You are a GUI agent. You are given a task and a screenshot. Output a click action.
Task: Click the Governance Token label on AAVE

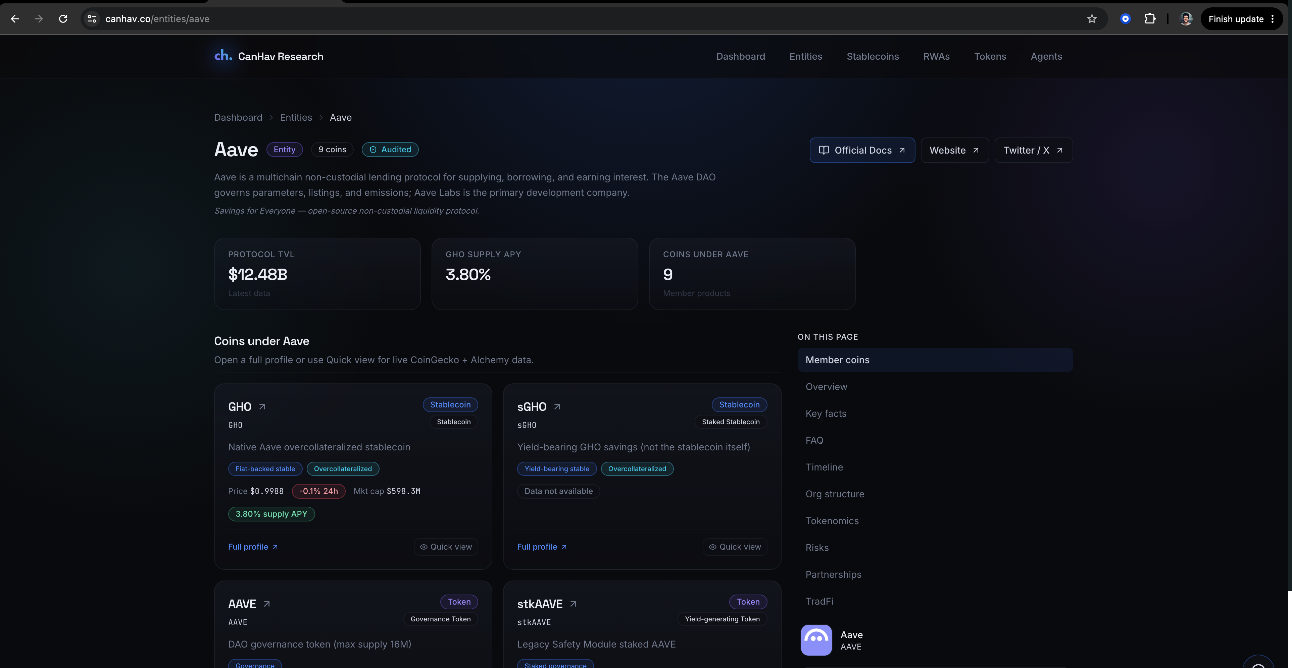440,619
